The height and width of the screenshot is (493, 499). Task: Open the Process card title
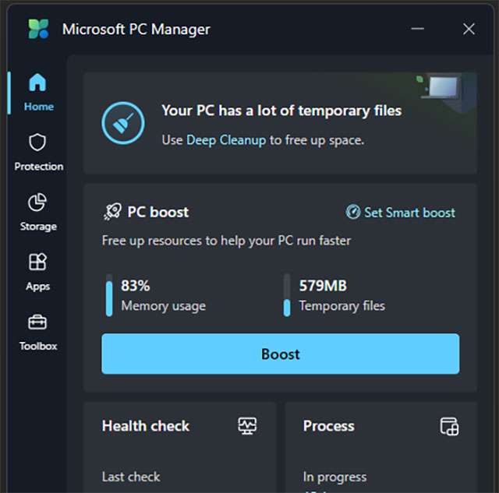pos(329,426)
